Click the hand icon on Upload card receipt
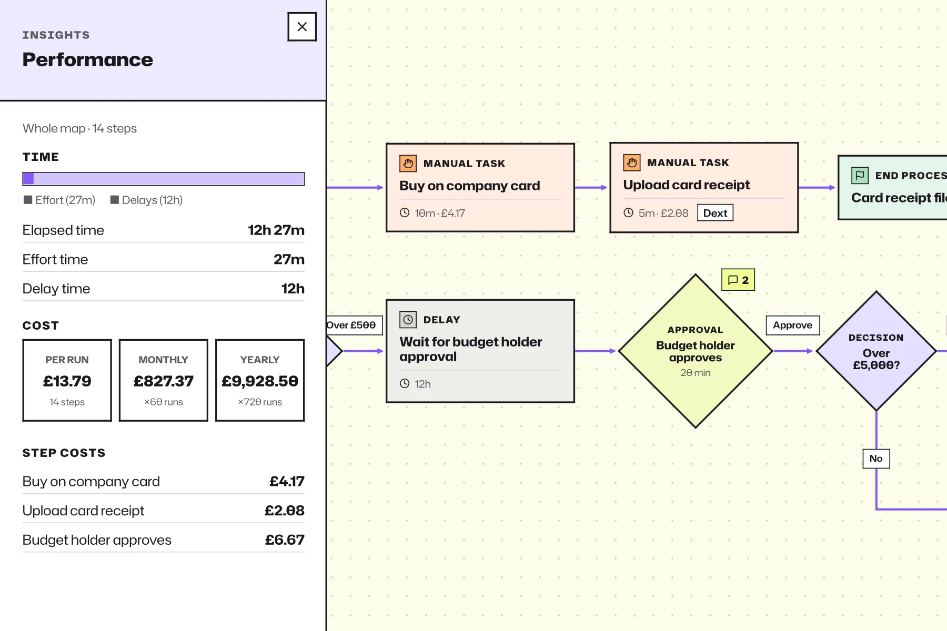Viewport: 947px width, 631px height. pos(632,162)
